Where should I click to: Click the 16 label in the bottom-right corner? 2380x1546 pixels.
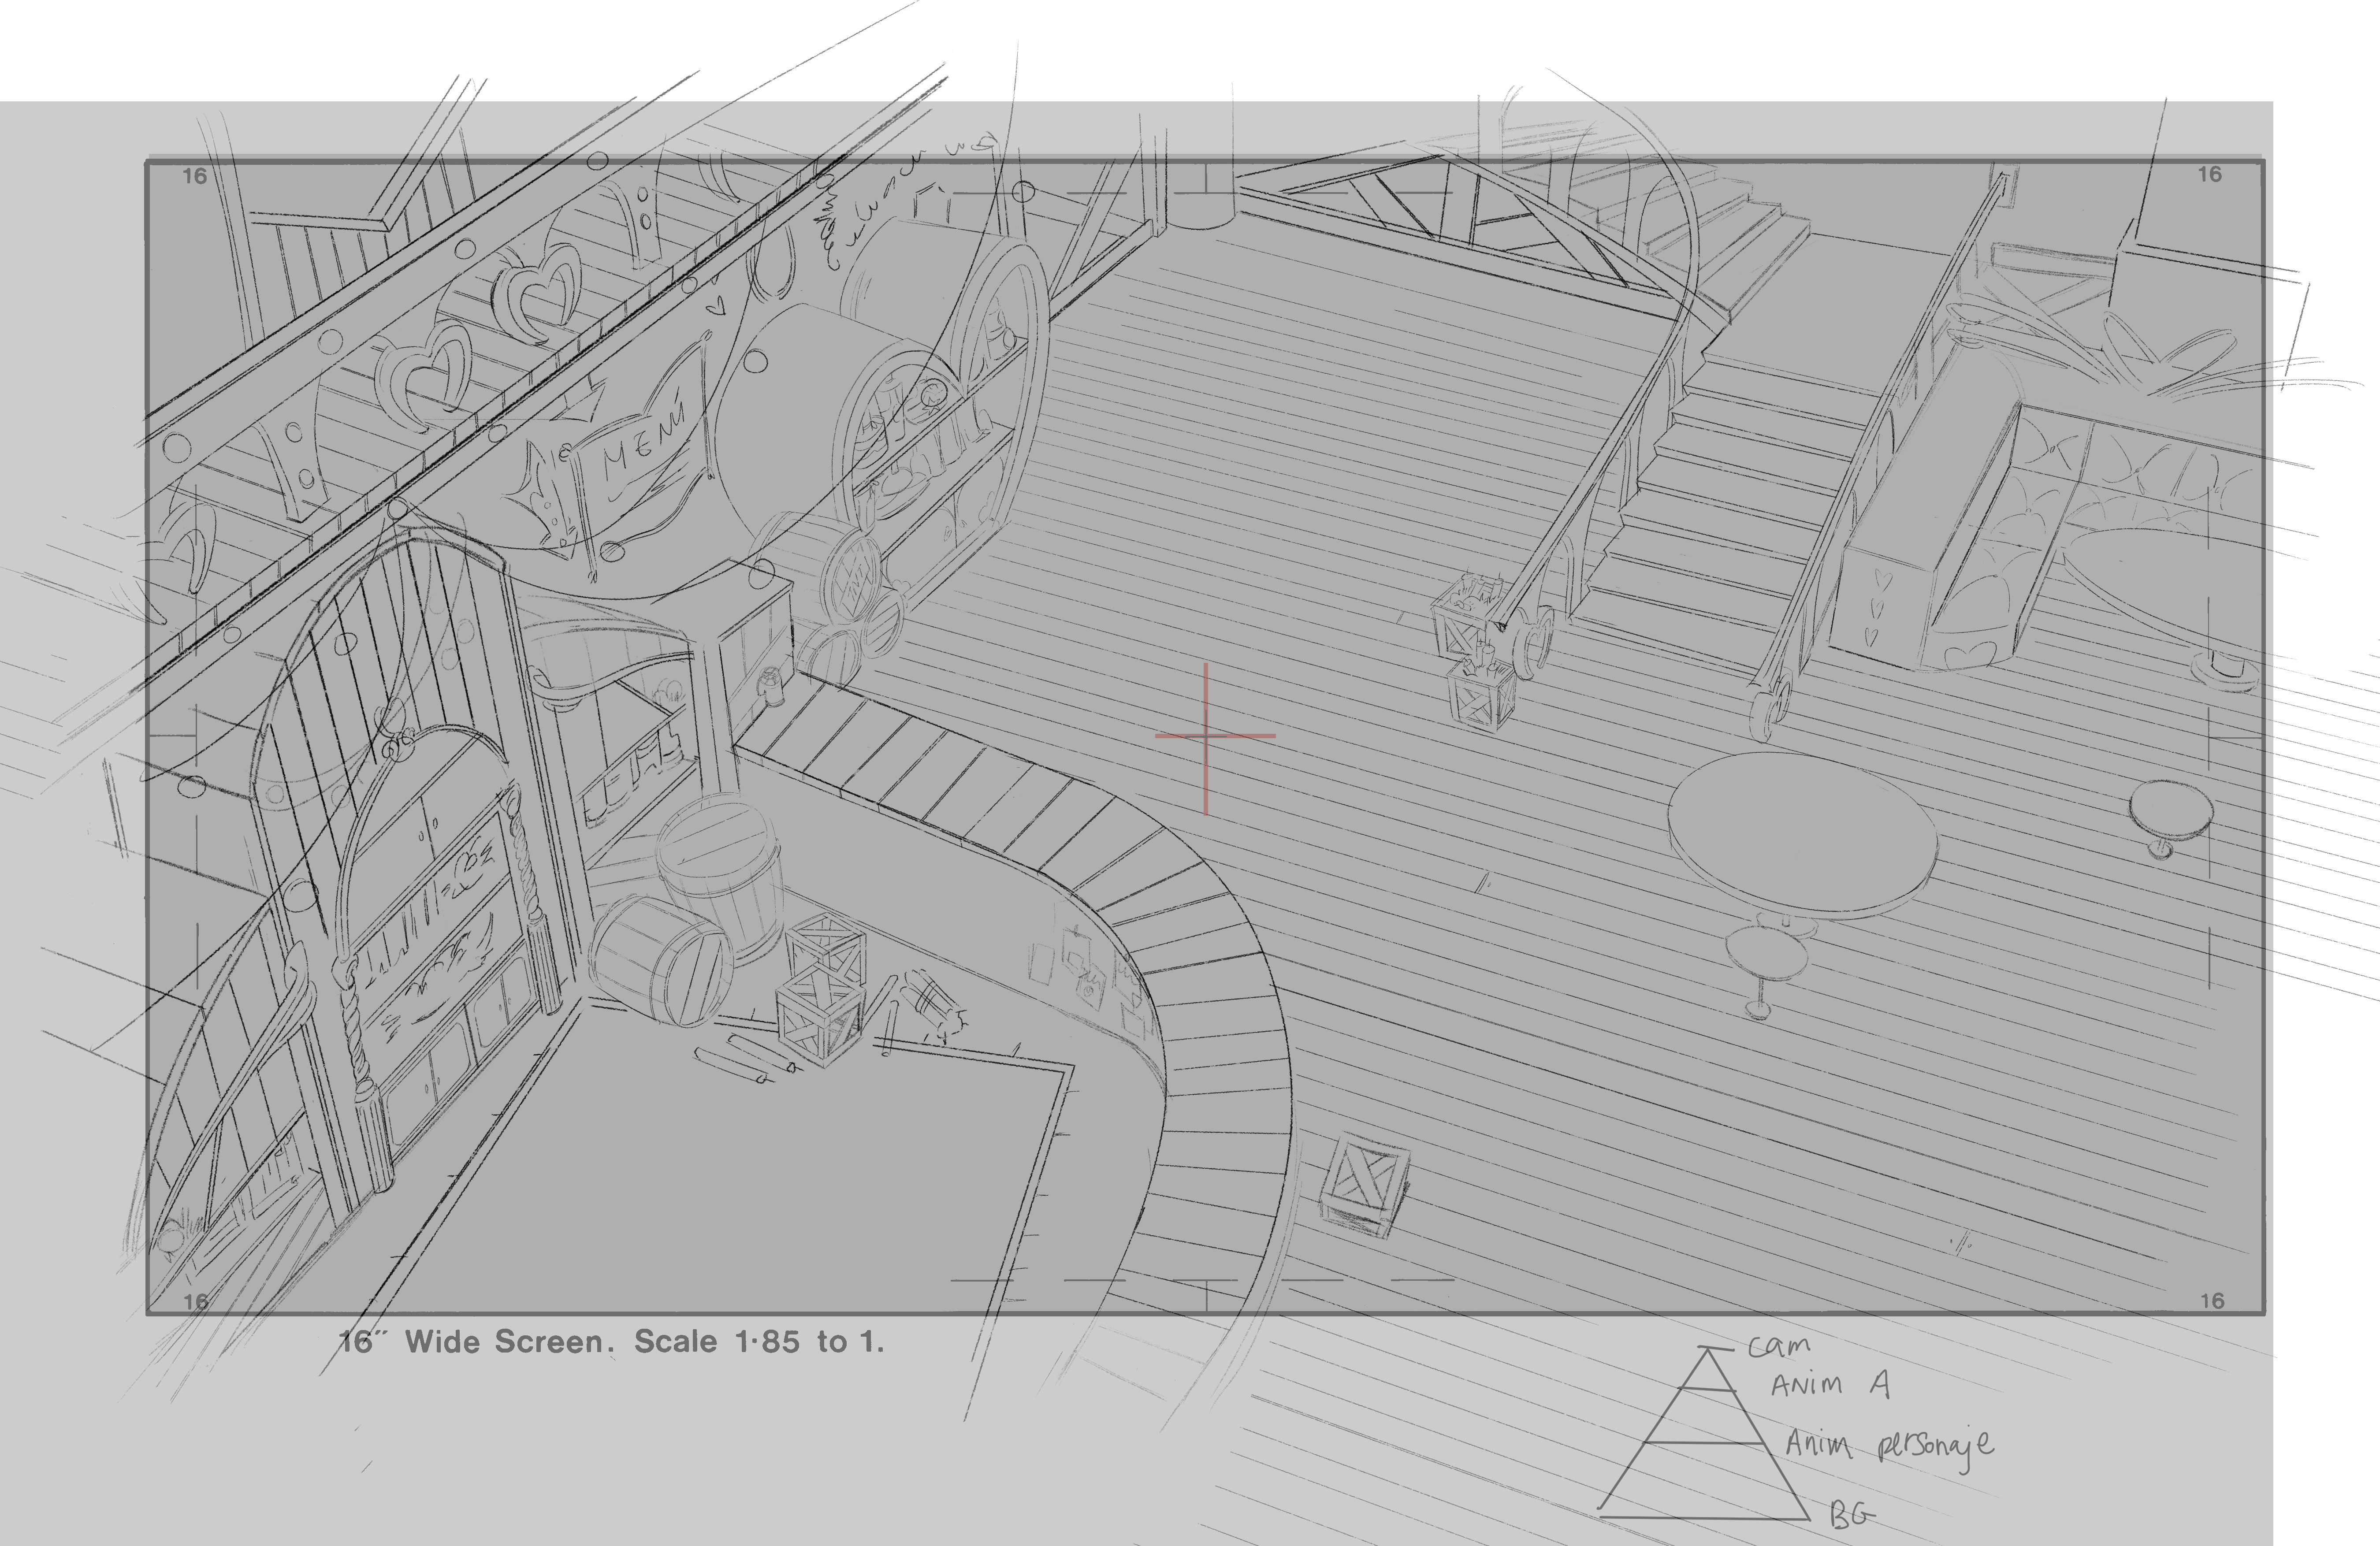2212,1300
